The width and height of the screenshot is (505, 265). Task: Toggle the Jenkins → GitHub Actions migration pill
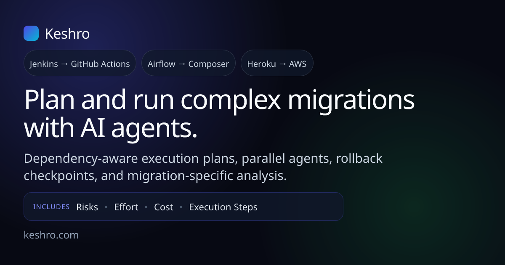click(x=80, y=63)
